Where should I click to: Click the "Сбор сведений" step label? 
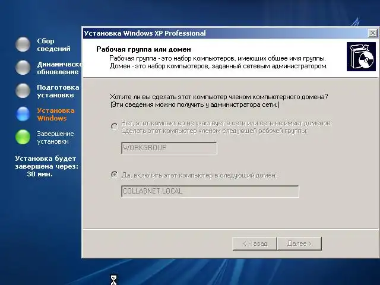point(53,45)
